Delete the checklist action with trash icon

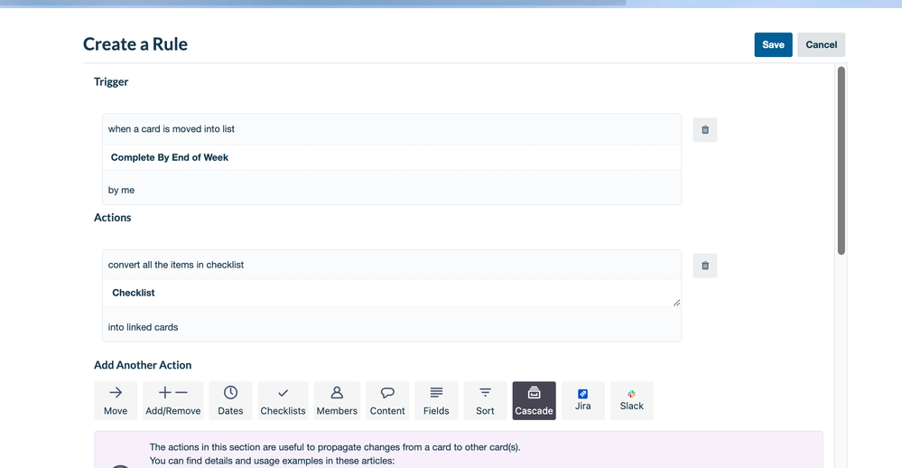pyautogui.click(x=704, y=266)
